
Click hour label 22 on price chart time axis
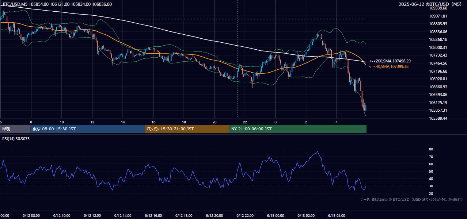coord(245,122)
